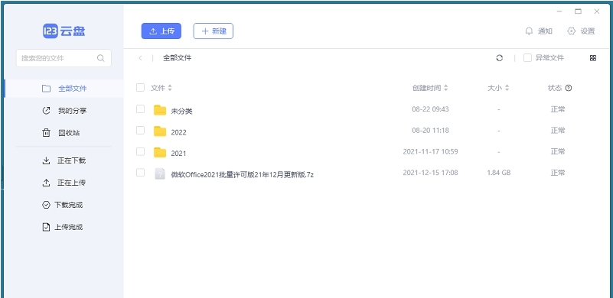Click the 123云盘 logo
Image resolution: width=613 pixels, height=298 pixels.
point(64,31)
